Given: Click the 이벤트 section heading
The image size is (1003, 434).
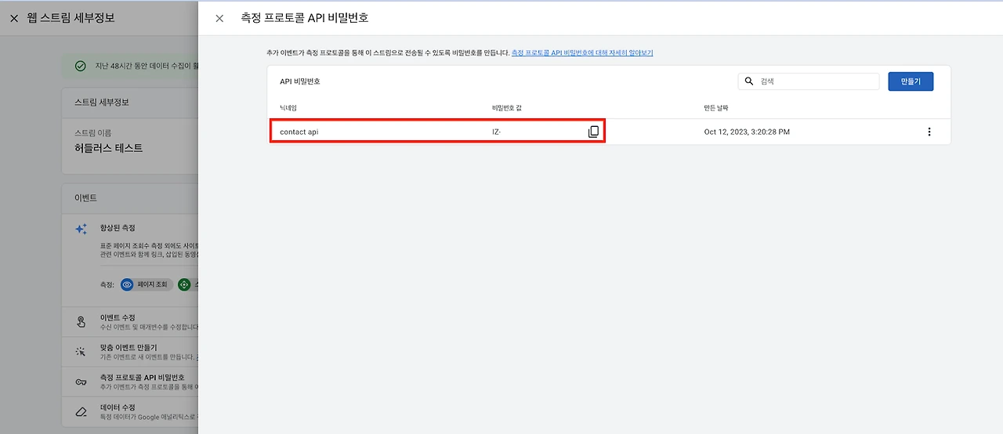Looking at the screenshot, I should point(85,199).
